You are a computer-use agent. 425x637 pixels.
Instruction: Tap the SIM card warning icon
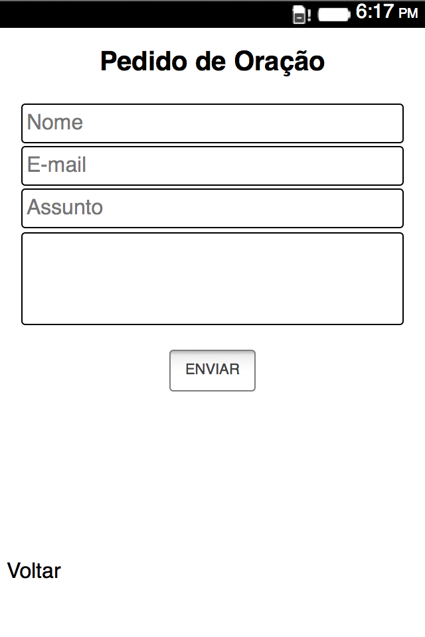tap(299, 15)
